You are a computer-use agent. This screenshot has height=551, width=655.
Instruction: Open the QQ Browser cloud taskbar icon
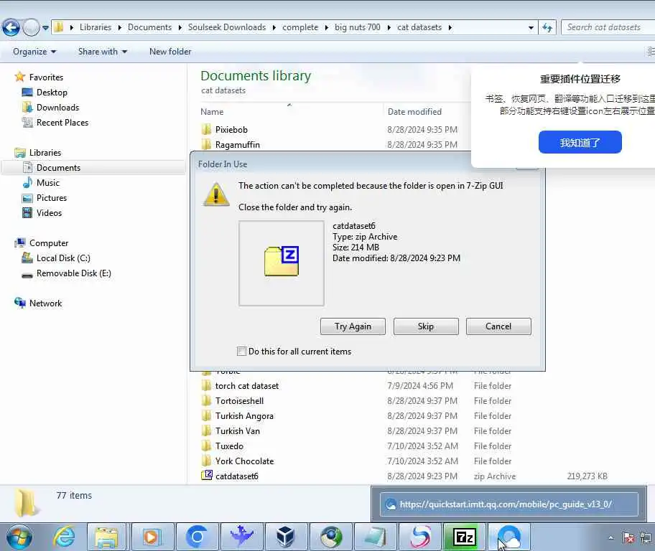tap(509, 537)
